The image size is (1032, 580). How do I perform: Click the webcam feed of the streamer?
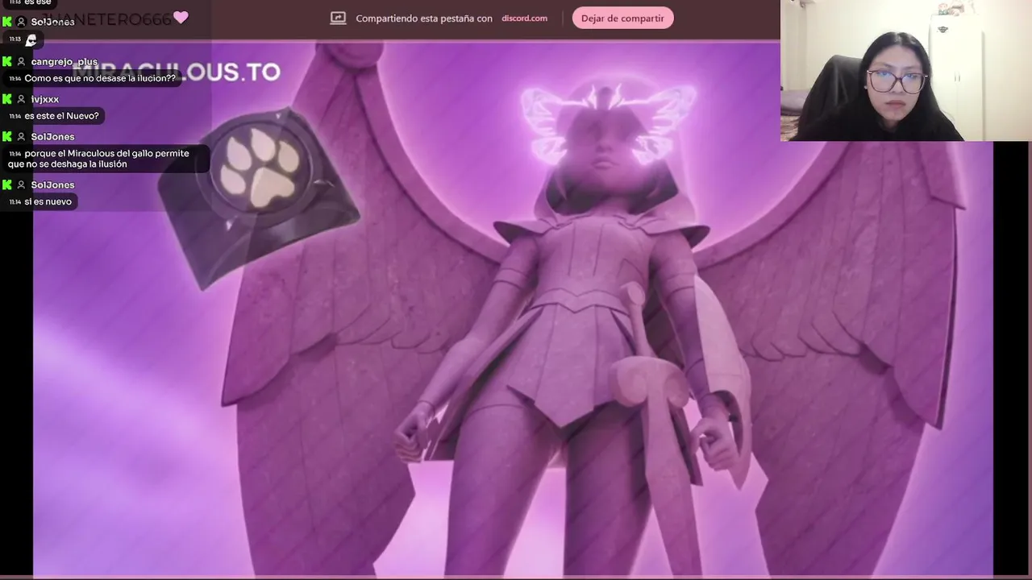click(x=906, y=71)
